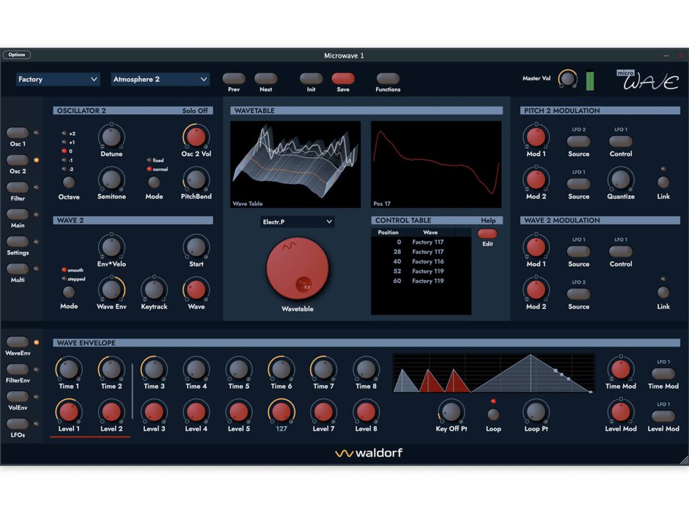
Task: Switch to the Settings page
Action: pyautogui.click(x=17, y=242)
